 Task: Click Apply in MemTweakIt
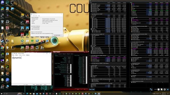pos(78,89)
